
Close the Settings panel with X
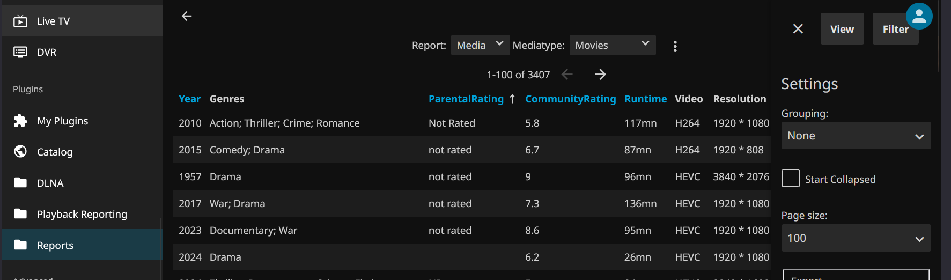pos(798,29)
